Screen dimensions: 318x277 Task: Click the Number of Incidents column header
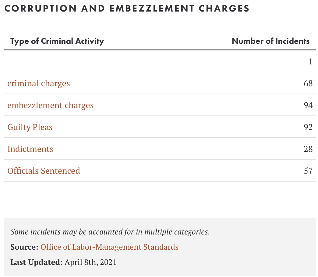click(x=270, y=41)
